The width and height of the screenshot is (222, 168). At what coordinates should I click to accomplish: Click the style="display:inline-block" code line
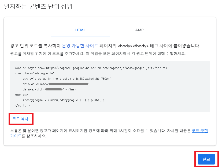coord(67,79)
